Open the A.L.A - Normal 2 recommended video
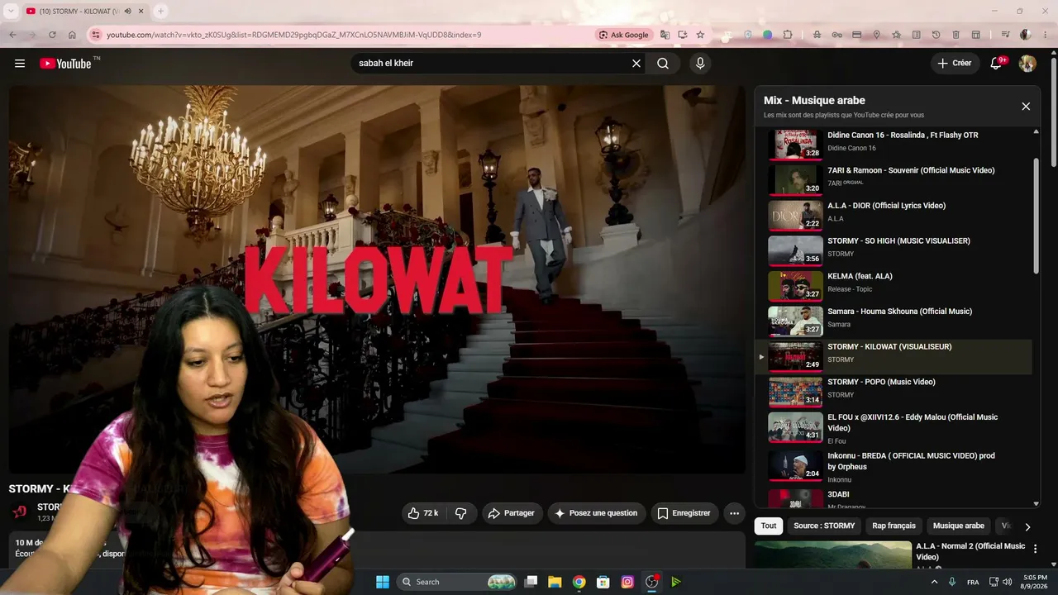The width and height of the screenshot is (1058, 595). pos(894,555)
